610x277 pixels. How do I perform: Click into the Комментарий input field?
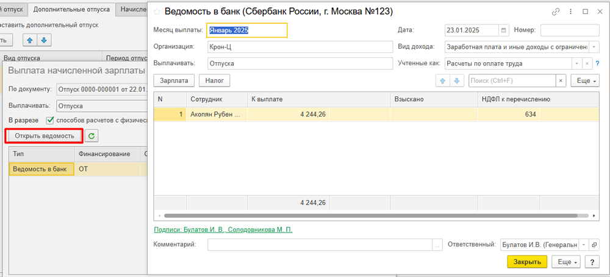(320, 245)
